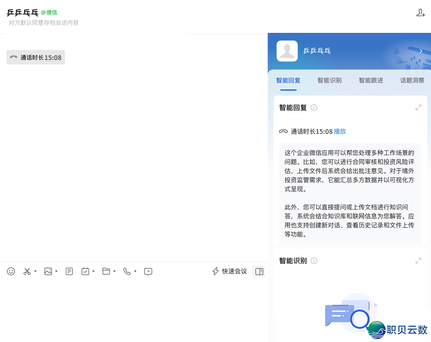Viewport: 431px width, 342px height.
Task: Click the 乒乒乓乓 name in sidebar header
Action: point(317,51)
